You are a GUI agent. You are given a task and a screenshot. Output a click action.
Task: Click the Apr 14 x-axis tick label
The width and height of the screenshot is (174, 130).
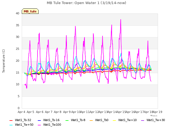[112, 112]
